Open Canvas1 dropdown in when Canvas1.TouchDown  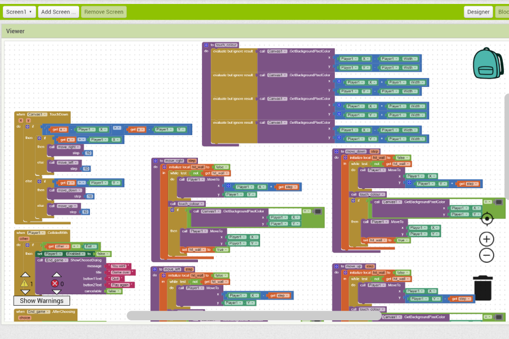pyautogui.click(x=37, y=115)
